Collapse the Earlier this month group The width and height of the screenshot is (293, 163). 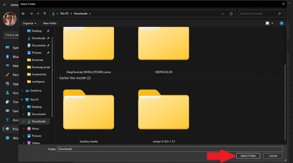pyautogui.click(x=57, y=78)
